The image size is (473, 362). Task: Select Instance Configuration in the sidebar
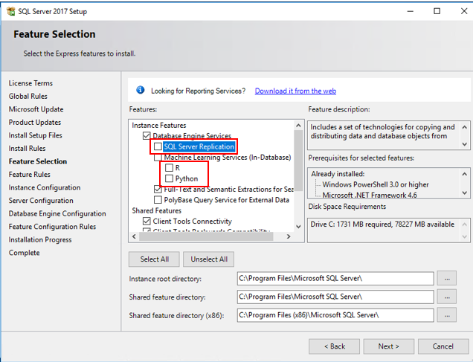(x=44, y=187)
